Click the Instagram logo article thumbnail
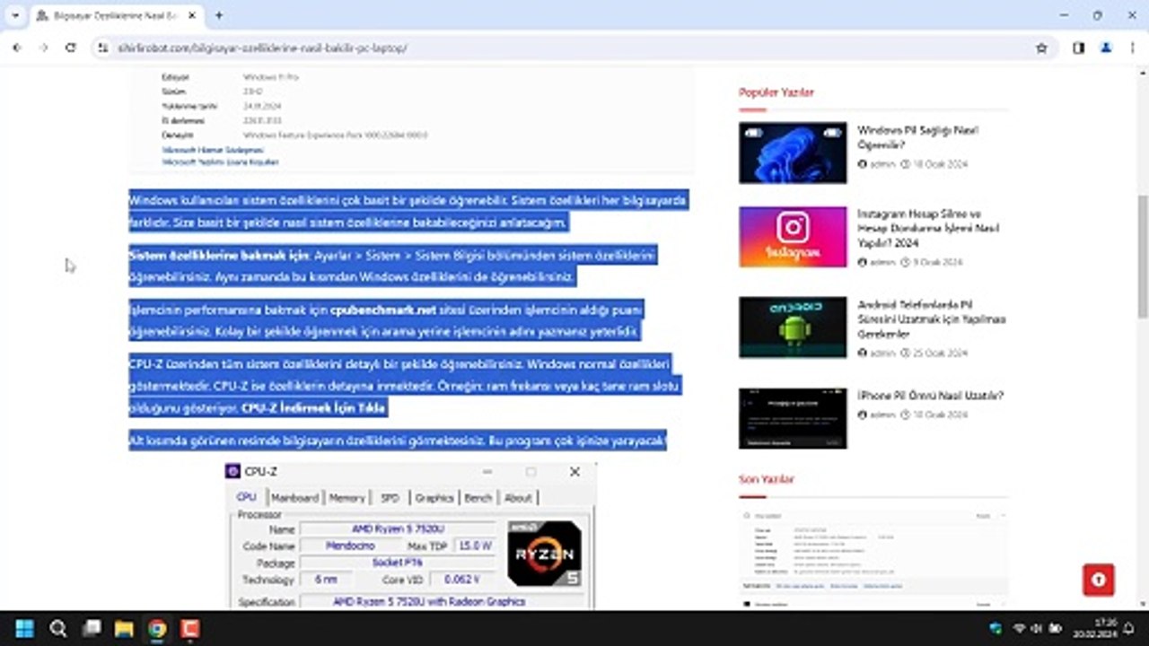Viewport: 1149px width, 646px height. click(793, 237)
